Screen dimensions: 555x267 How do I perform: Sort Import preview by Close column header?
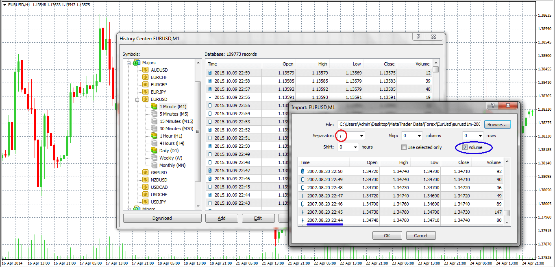tap(456, 162)
